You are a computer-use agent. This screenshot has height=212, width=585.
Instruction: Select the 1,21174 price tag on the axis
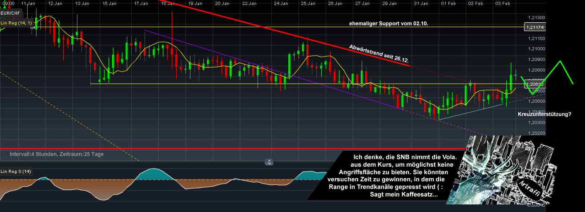coord(535,28)
